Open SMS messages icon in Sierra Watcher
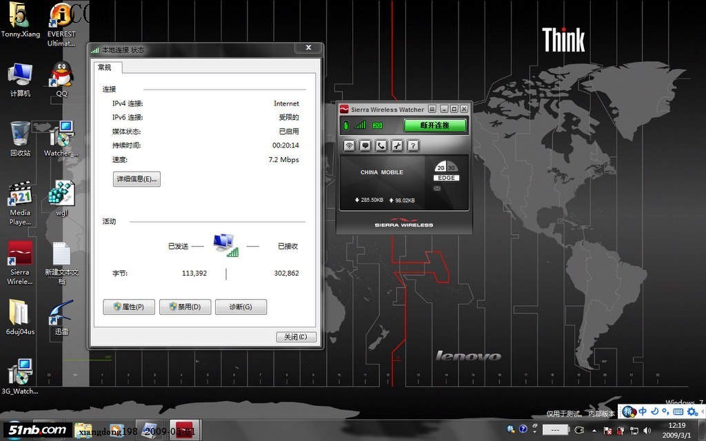 pos(365,145)
